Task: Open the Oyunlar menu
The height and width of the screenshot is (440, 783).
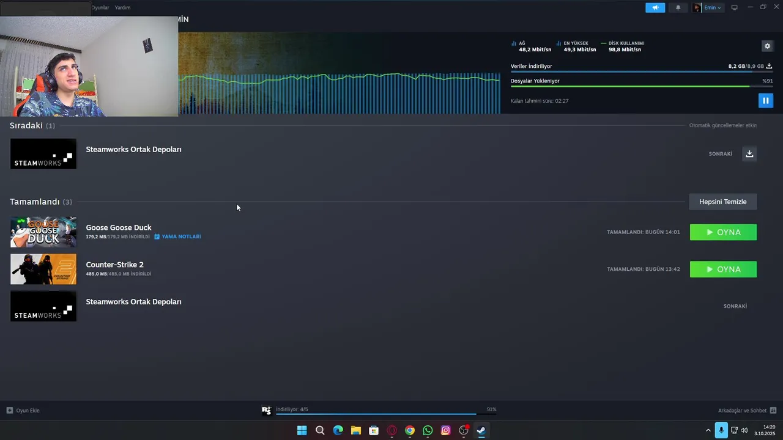Action: [100, 7]
